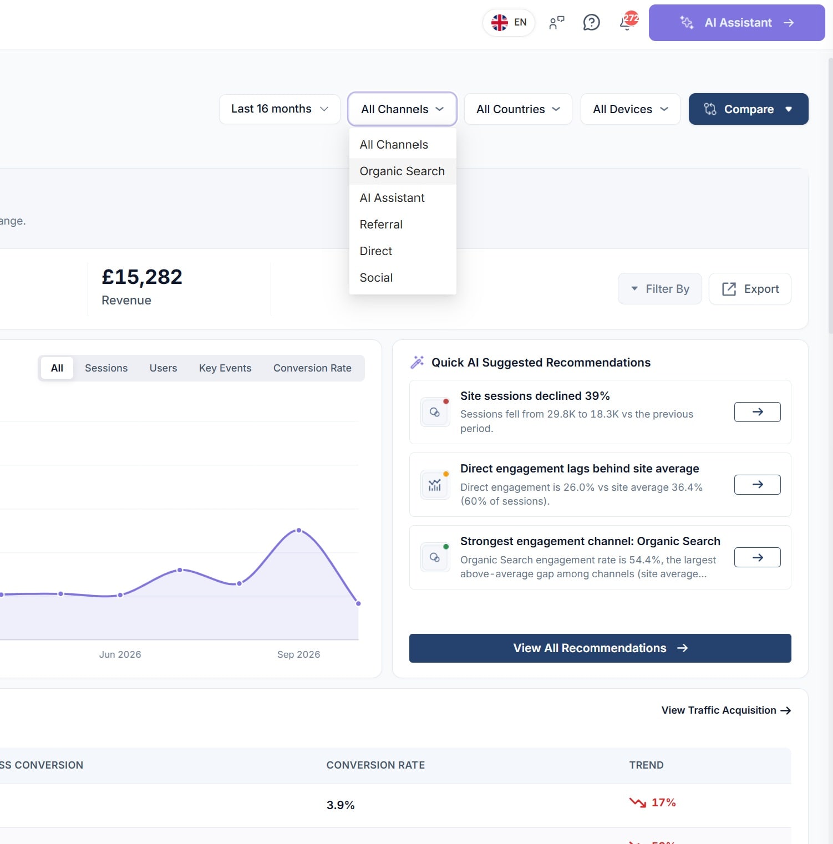This screenshot has width=833, height=844.
Task: Choose Direct channel option
Action: pos(403,251)
